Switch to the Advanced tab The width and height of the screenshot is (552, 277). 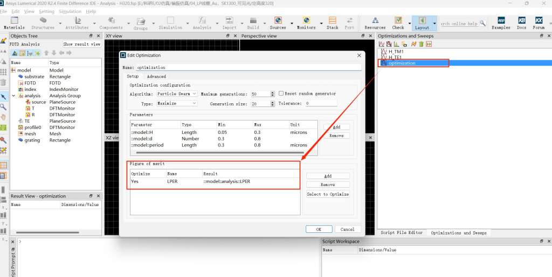[156, 76]
